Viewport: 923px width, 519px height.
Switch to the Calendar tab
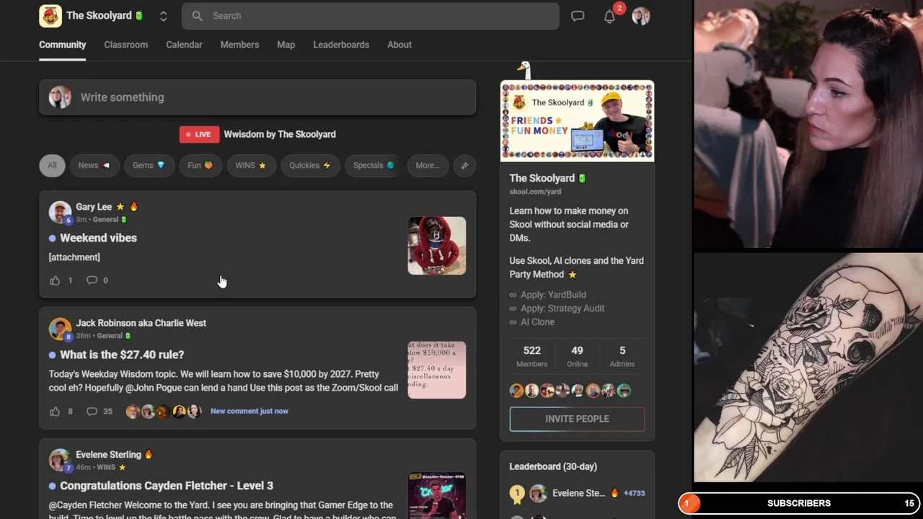[184, 45]
